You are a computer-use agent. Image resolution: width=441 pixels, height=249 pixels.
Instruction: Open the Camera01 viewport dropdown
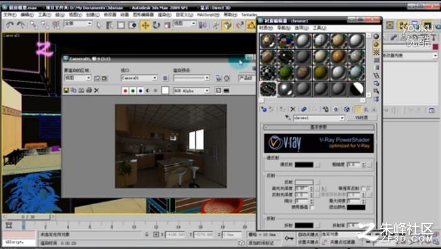(x=139, y=78)
